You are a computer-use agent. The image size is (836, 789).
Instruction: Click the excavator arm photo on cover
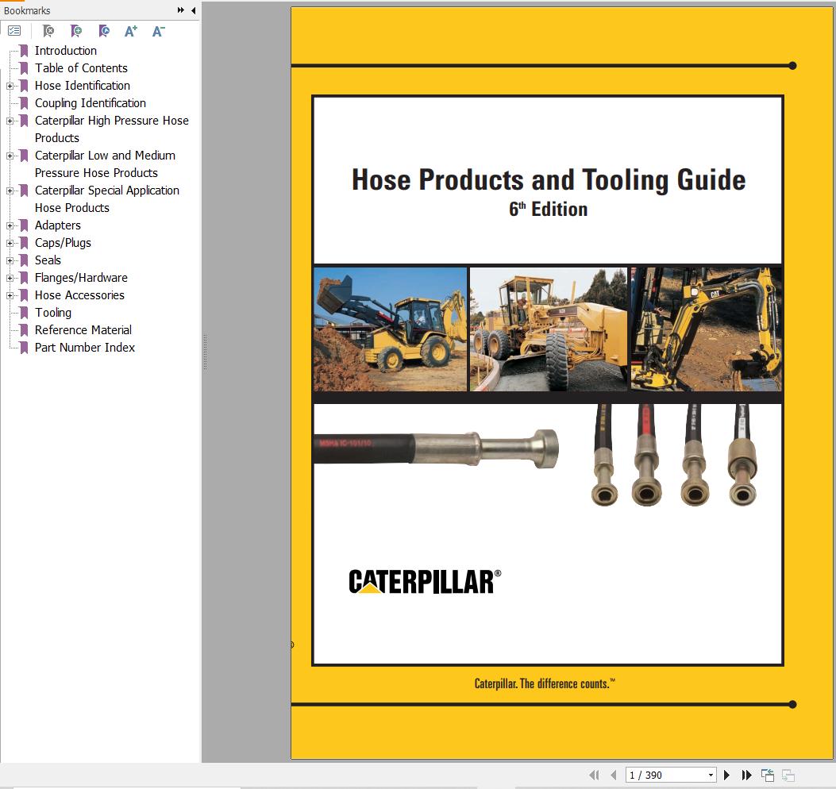[x=707, y=329]
